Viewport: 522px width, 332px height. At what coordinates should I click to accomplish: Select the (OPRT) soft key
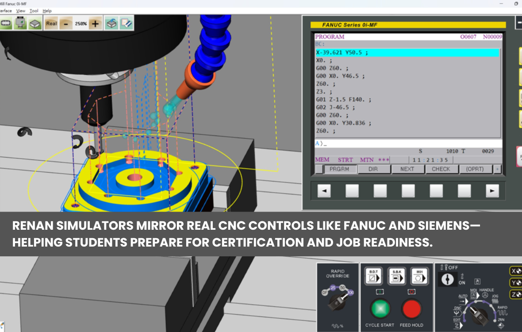pyautogui.click(x=475, y=169)
